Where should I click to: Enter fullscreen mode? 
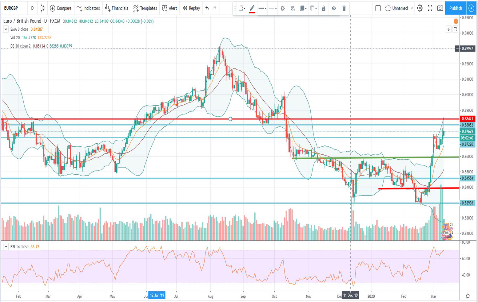430,8
